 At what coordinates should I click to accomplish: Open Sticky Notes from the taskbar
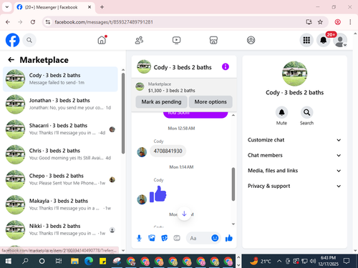(102, 261)
